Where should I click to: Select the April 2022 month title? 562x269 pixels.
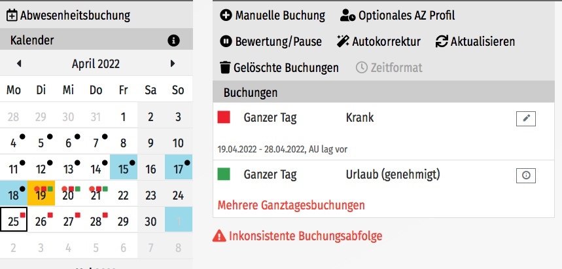click(96, 64)
